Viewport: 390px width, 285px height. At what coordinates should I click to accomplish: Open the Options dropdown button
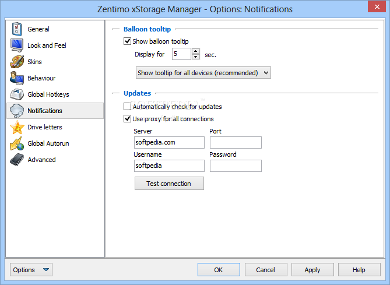pos(31,270)
